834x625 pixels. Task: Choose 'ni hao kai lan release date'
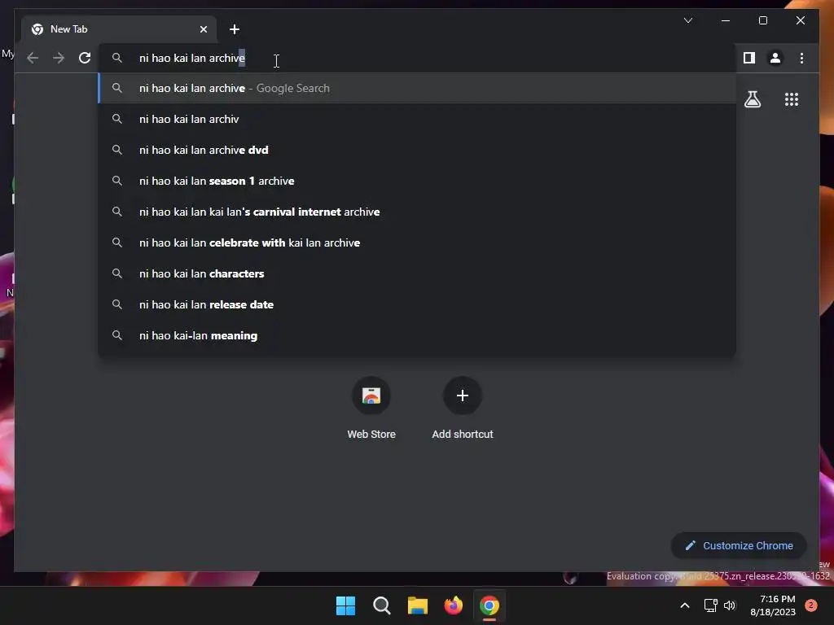(x=417, y=304)
